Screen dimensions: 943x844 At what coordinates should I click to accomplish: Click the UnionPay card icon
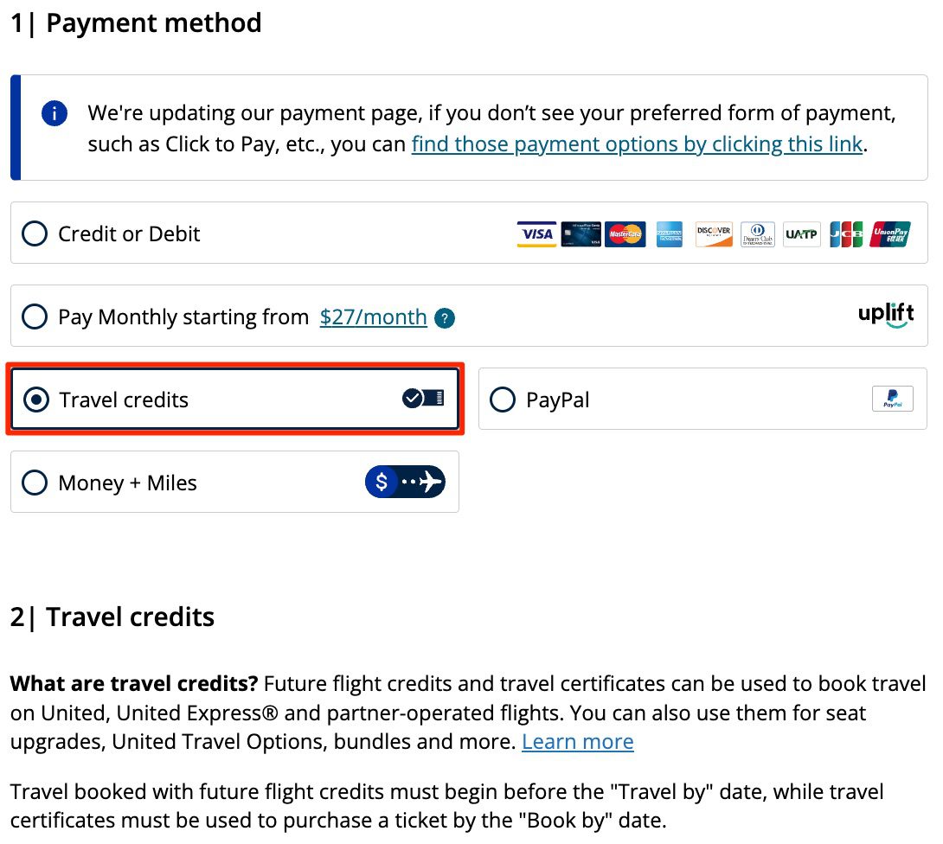(890, 233)
